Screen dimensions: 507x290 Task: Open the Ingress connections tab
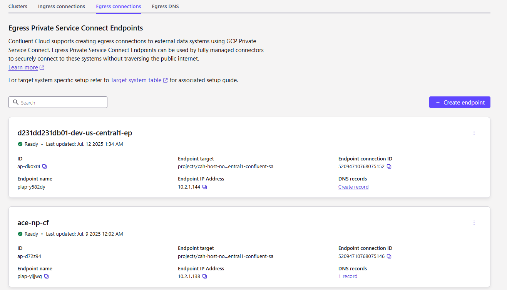tap(62, 7)
